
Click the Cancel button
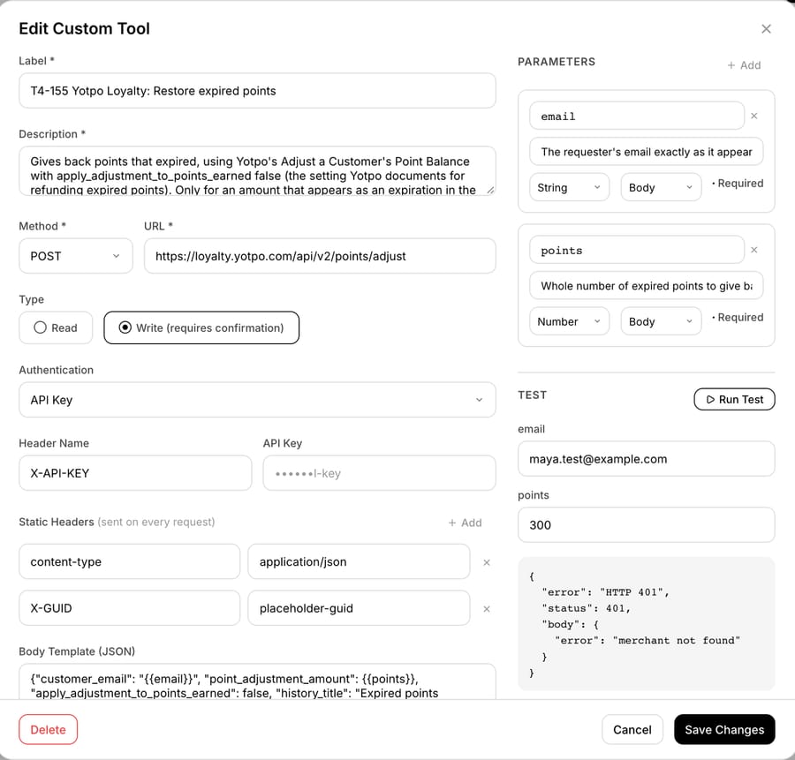coord(632,730)
